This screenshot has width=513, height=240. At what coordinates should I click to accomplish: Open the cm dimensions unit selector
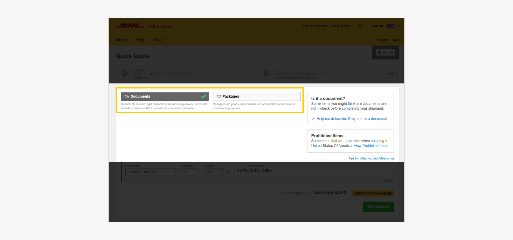click(x=272, y=171)
